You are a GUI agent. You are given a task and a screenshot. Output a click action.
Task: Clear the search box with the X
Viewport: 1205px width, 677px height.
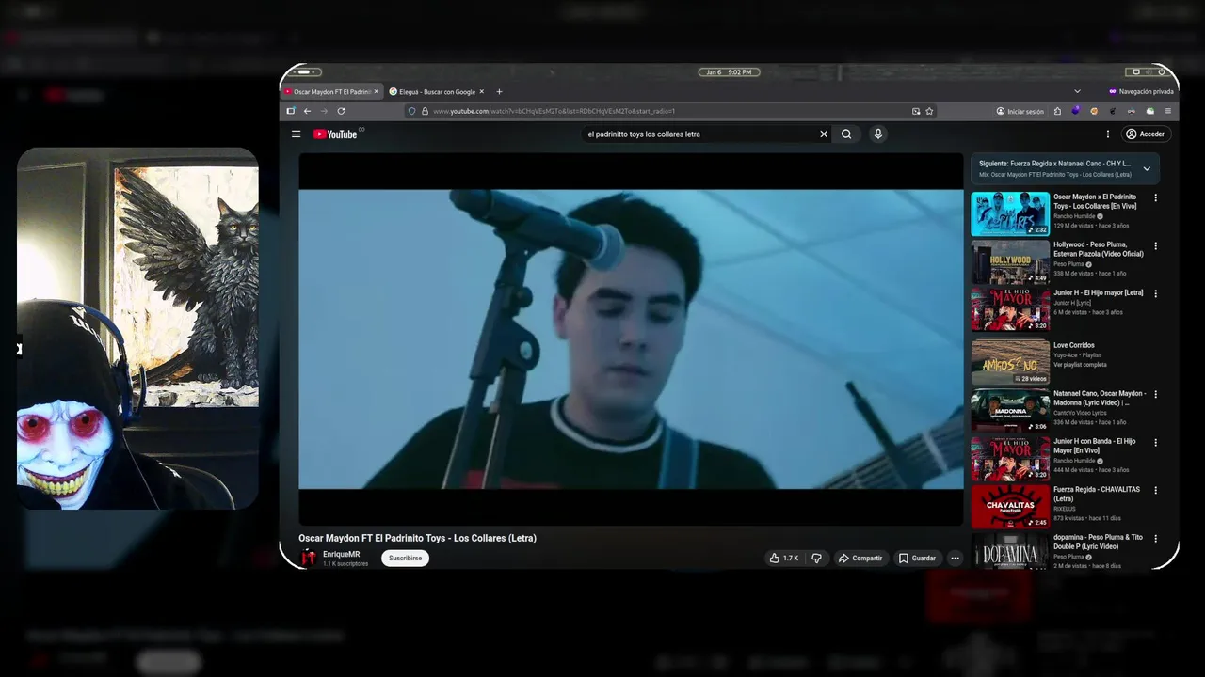coord(824,134)
